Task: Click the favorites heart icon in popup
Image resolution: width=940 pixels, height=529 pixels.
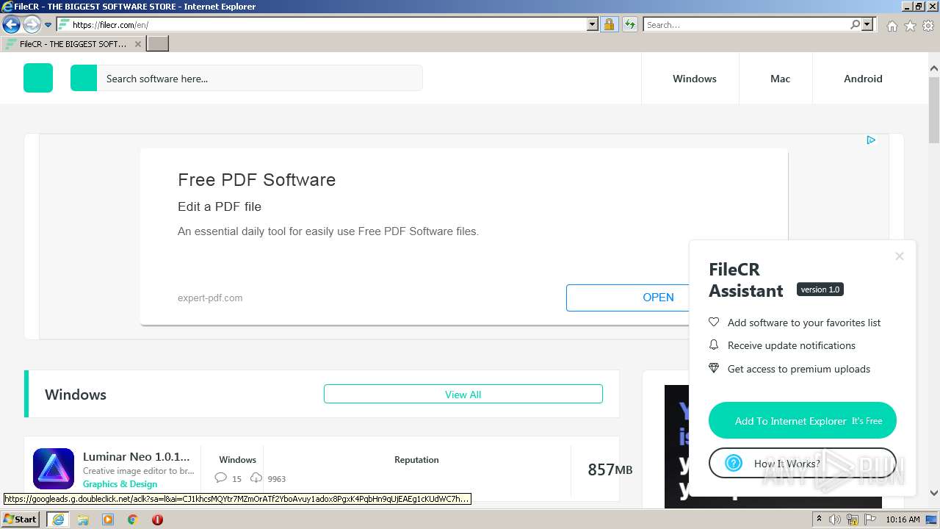Action: (714, 322)
